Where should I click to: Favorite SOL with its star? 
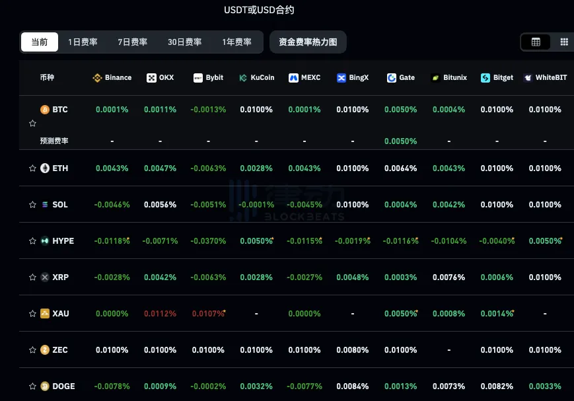pos(32,204)
